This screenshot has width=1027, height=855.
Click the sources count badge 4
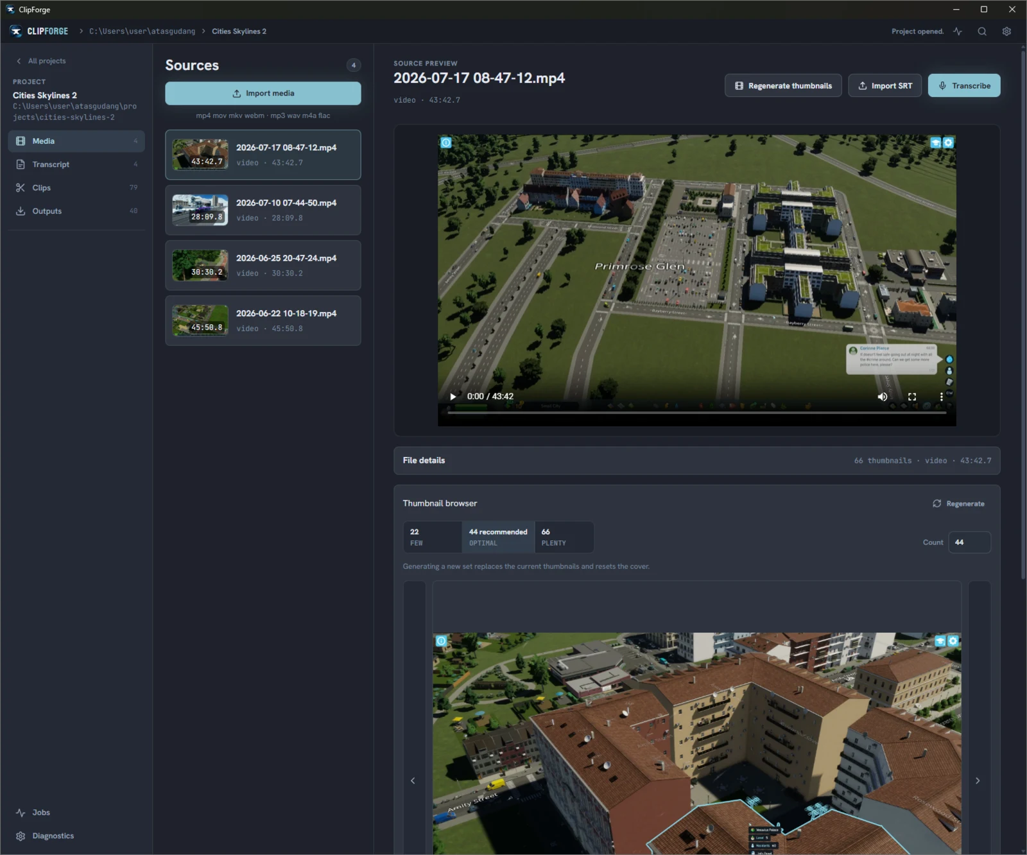click(354, 65)
